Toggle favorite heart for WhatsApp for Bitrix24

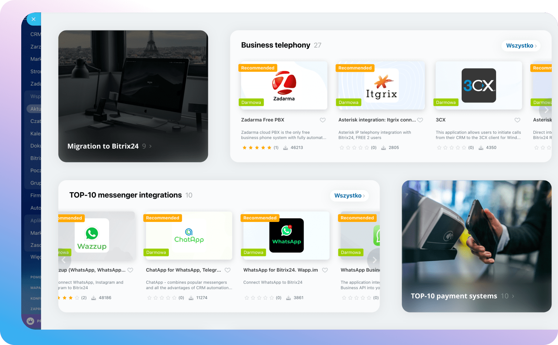coord(325,270)
